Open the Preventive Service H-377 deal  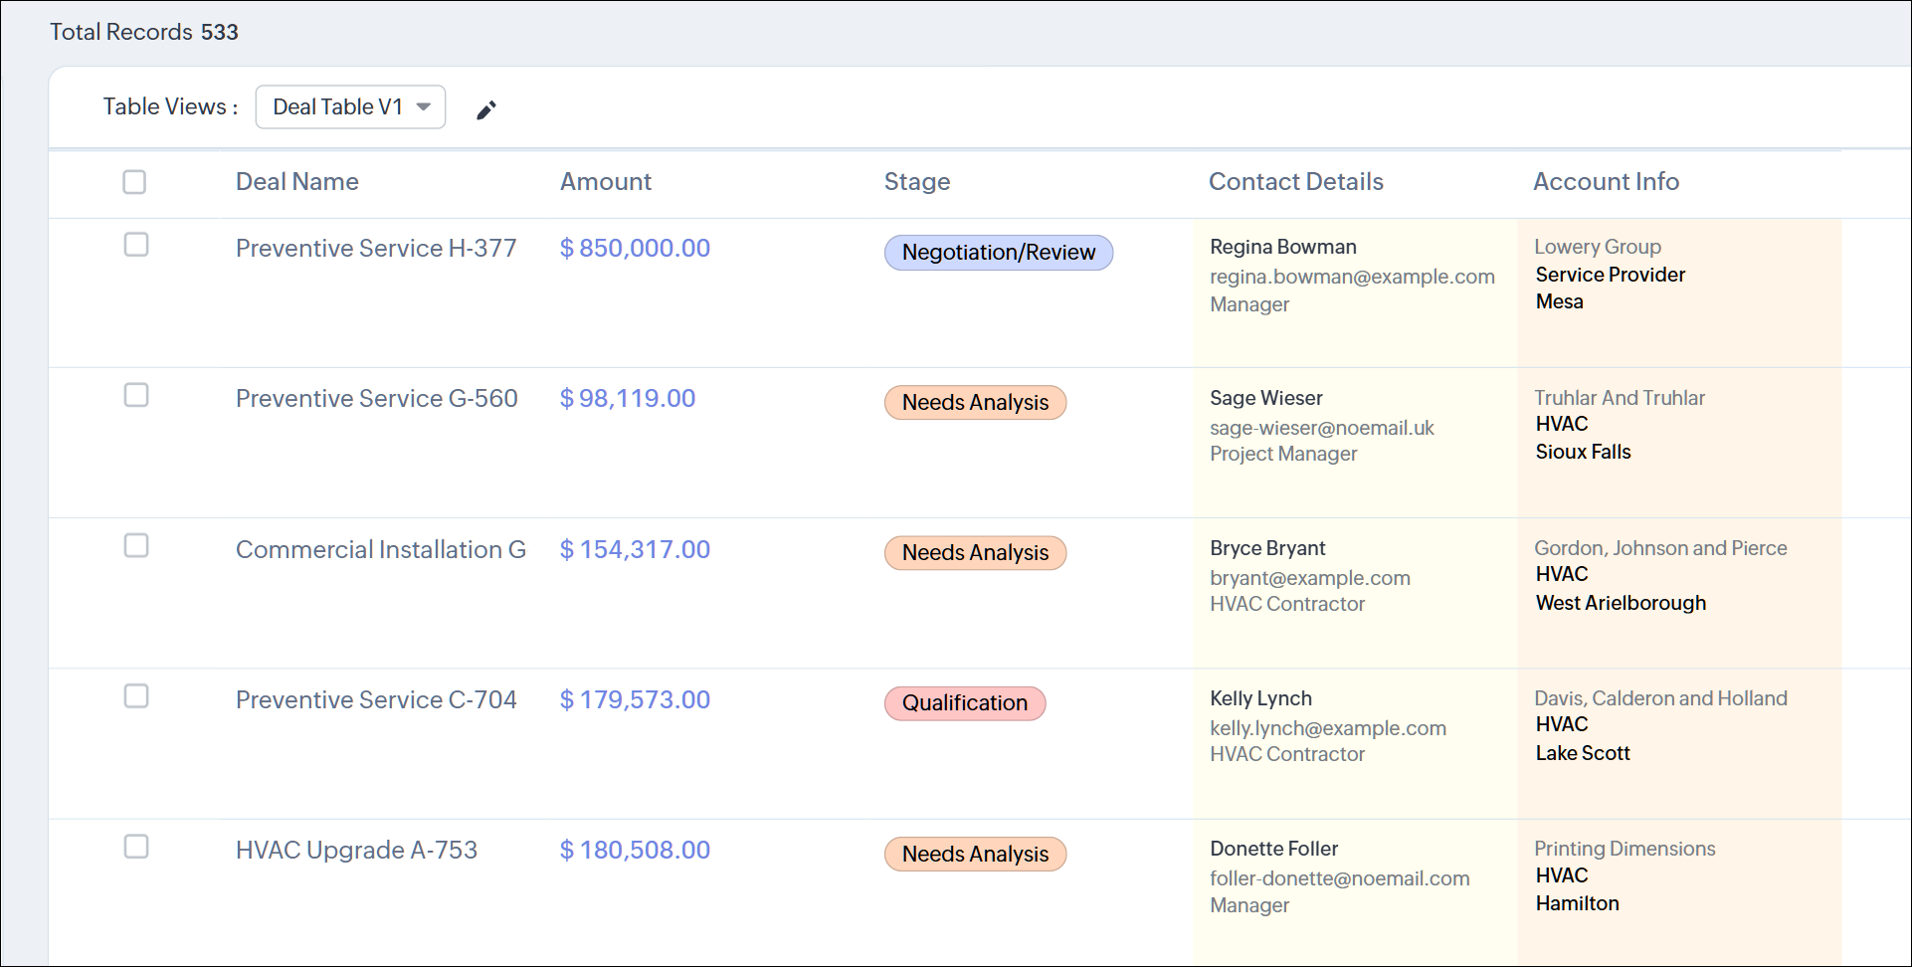point(376,249)
